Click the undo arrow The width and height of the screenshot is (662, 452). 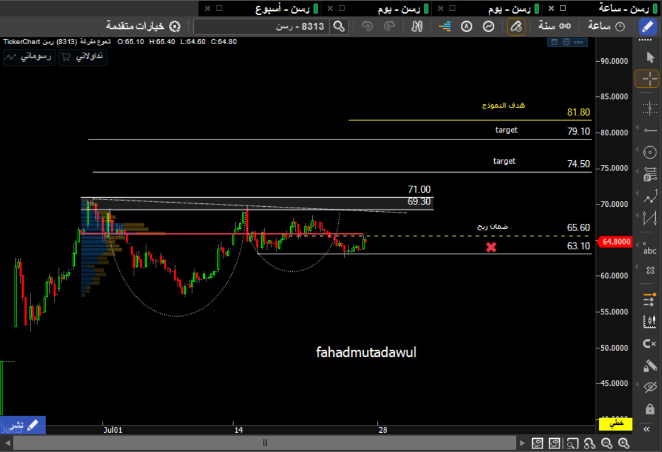tap(367, 27)
